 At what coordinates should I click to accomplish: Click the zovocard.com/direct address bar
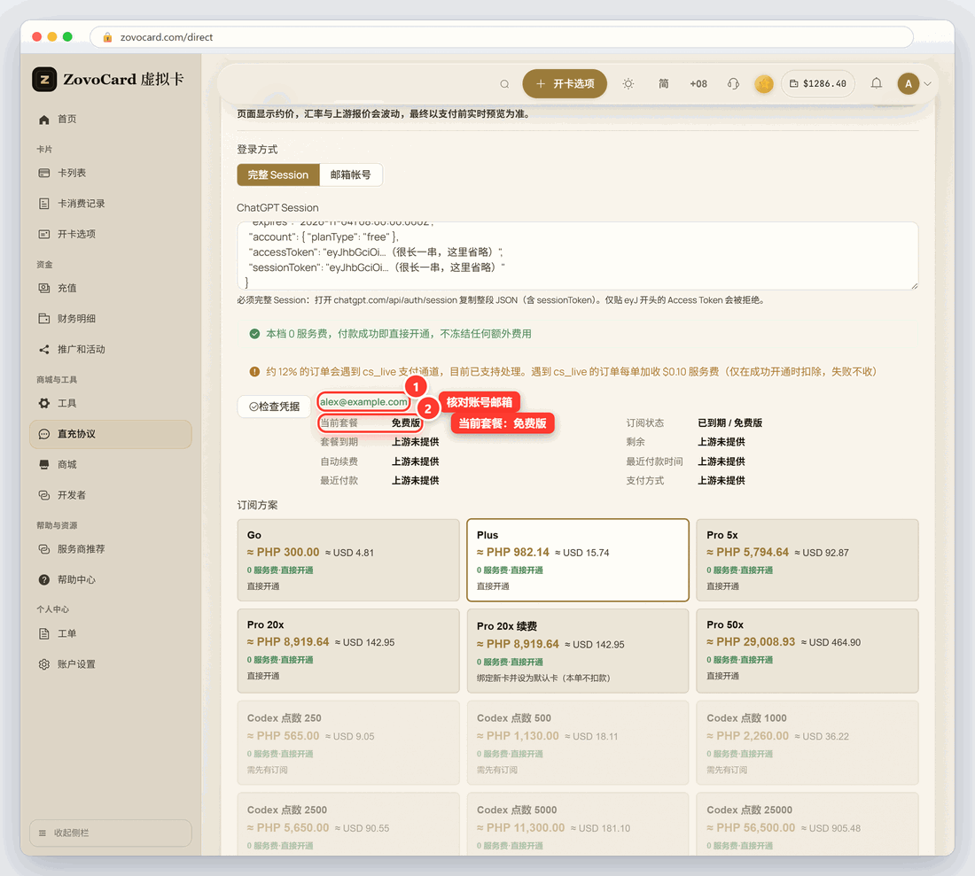[x=501, y=37]
